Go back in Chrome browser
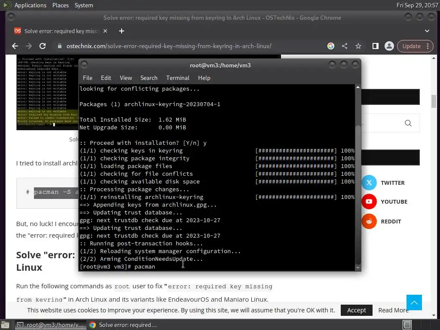 [x=15, y=46]
